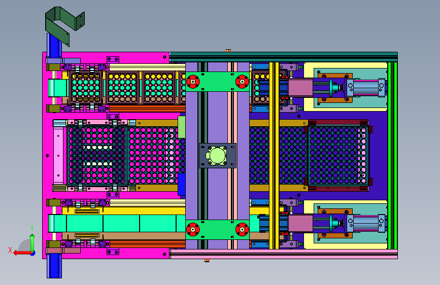Select the maroon-framed perforated tray on right
This screenshot has width=440, height=285.
[x=338, y=155]
